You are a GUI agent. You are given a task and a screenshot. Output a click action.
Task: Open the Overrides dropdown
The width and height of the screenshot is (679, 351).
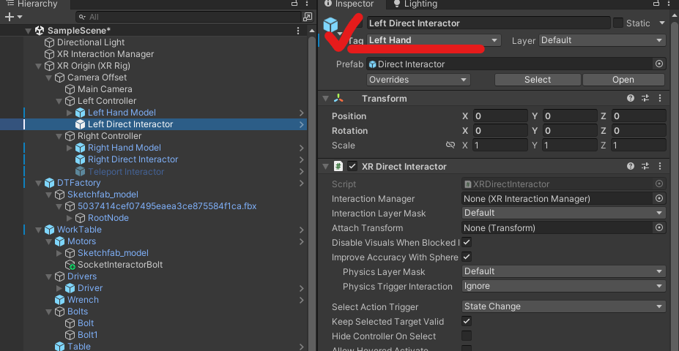[418, 80]
